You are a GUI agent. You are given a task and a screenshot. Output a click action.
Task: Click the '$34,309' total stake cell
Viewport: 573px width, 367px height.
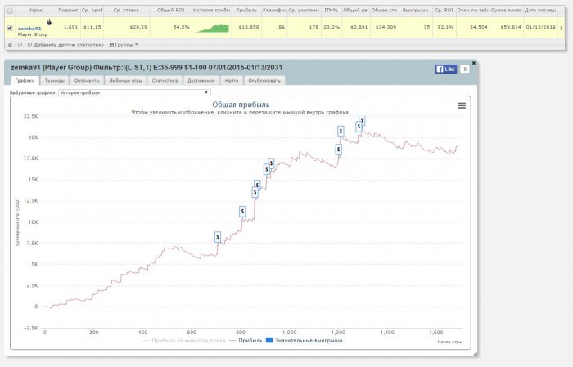click(386, 27)
